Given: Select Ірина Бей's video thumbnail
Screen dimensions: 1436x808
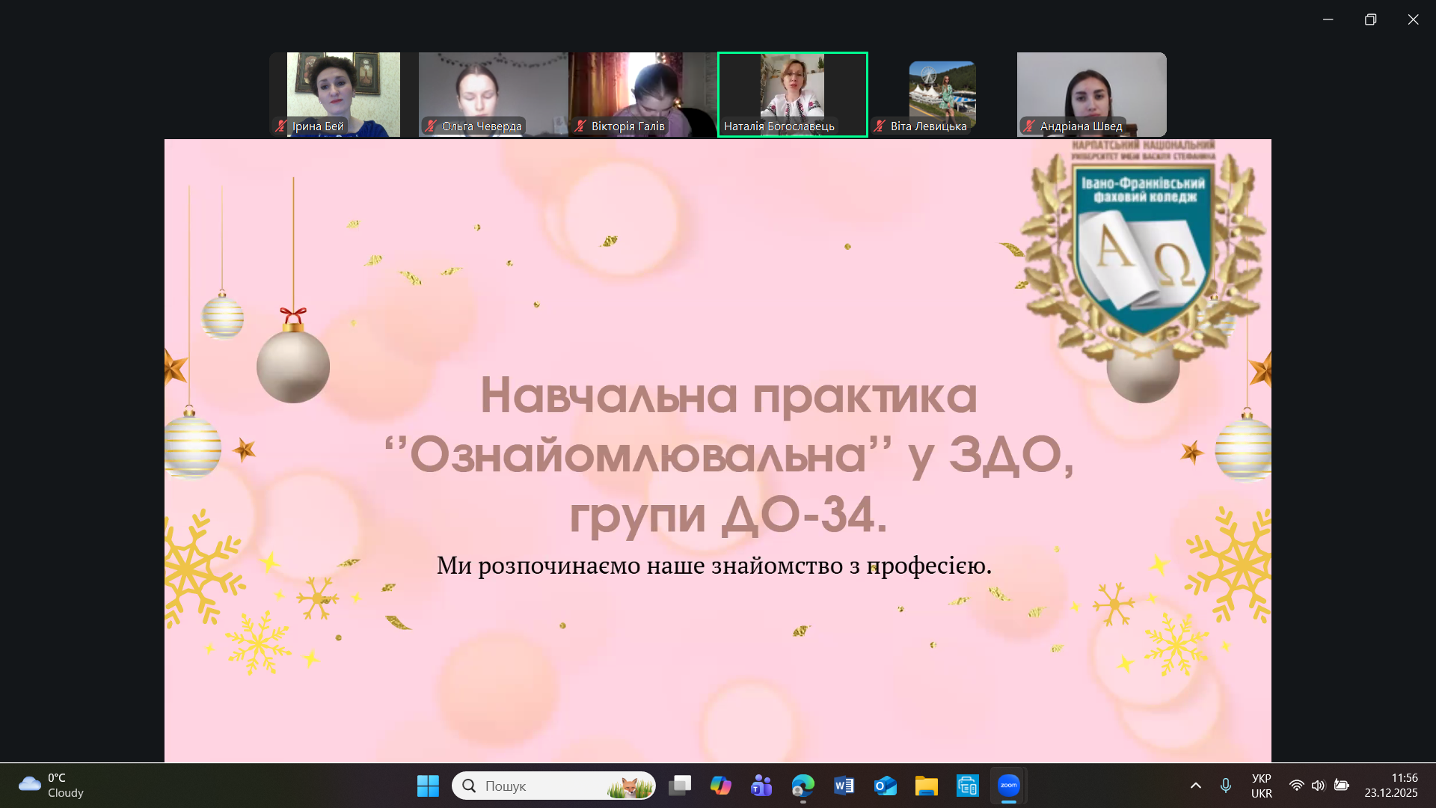Looking at the screenshot, I should click(x=343, y=94).
